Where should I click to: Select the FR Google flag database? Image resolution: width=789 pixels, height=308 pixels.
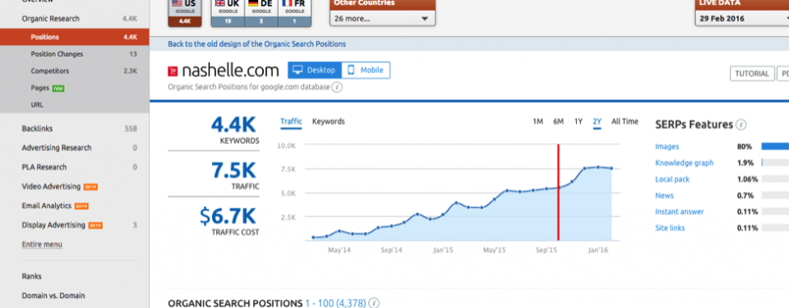294,13
